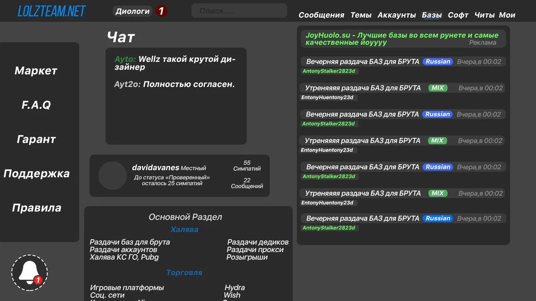Image resolution: width=536 pixels, height=301 pixels.
Task: Open third Утреняяя раздача БАЗ thread
Action: [x=363, y=193]
